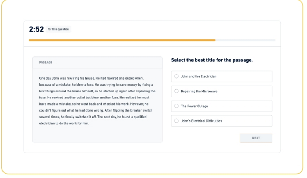Click the "John's Electrical Difficulties" answer text
Viewport: 307px width, 178px height.
(x=201, y=121)
